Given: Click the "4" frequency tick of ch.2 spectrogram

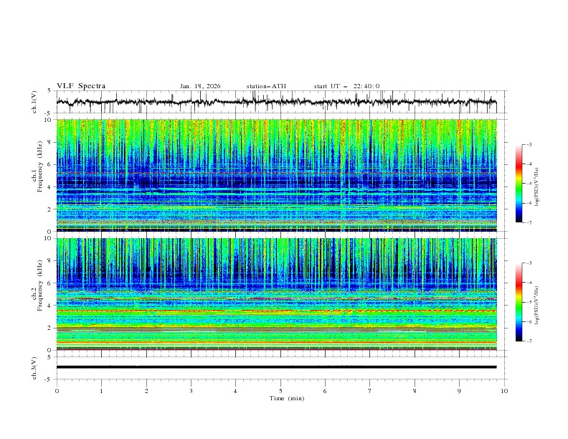Looking at the screenshot, I should 49,306.
